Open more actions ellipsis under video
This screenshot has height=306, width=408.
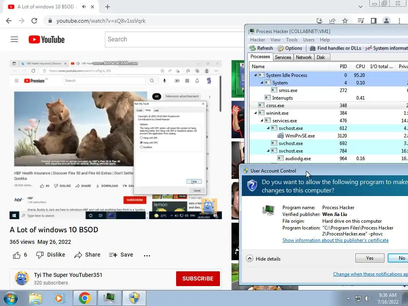click(x=147, y=255)
